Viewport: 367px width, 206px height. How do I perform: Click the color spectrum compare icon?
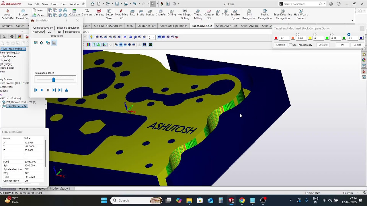click(x=88, y=45)
